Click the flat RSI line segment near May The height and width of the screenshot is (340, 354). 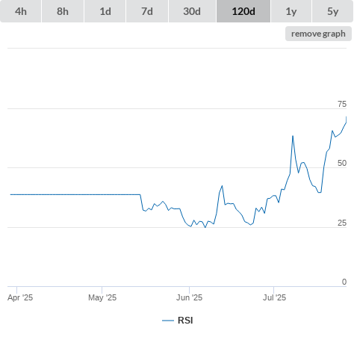(x=102, y=194)
